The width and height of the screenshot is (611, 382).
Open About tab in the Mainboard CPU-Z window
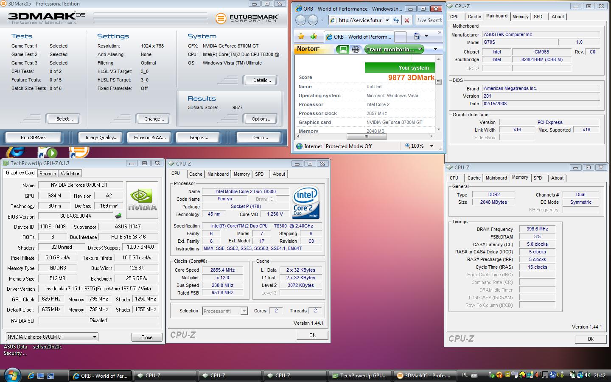coord(558,17)
